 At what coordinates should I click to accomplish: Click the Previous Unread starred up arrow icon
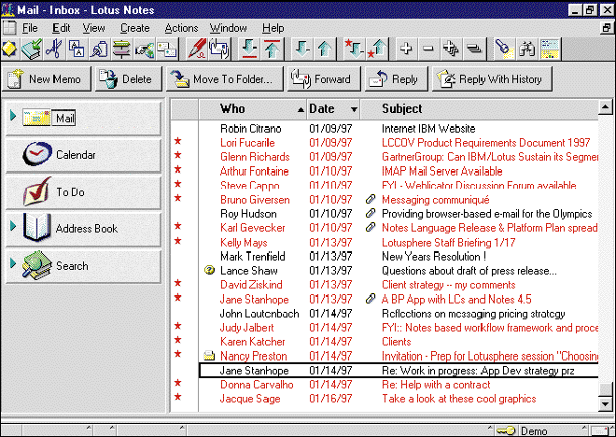[377, 49]
